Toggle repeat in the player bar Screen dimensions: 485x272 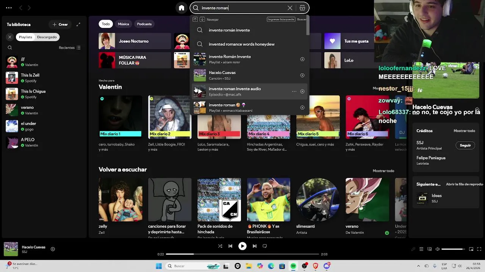point(265,246)
